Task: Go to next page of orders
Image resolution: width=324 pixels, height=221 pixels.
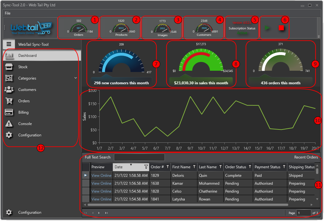Action: (99, 213)
